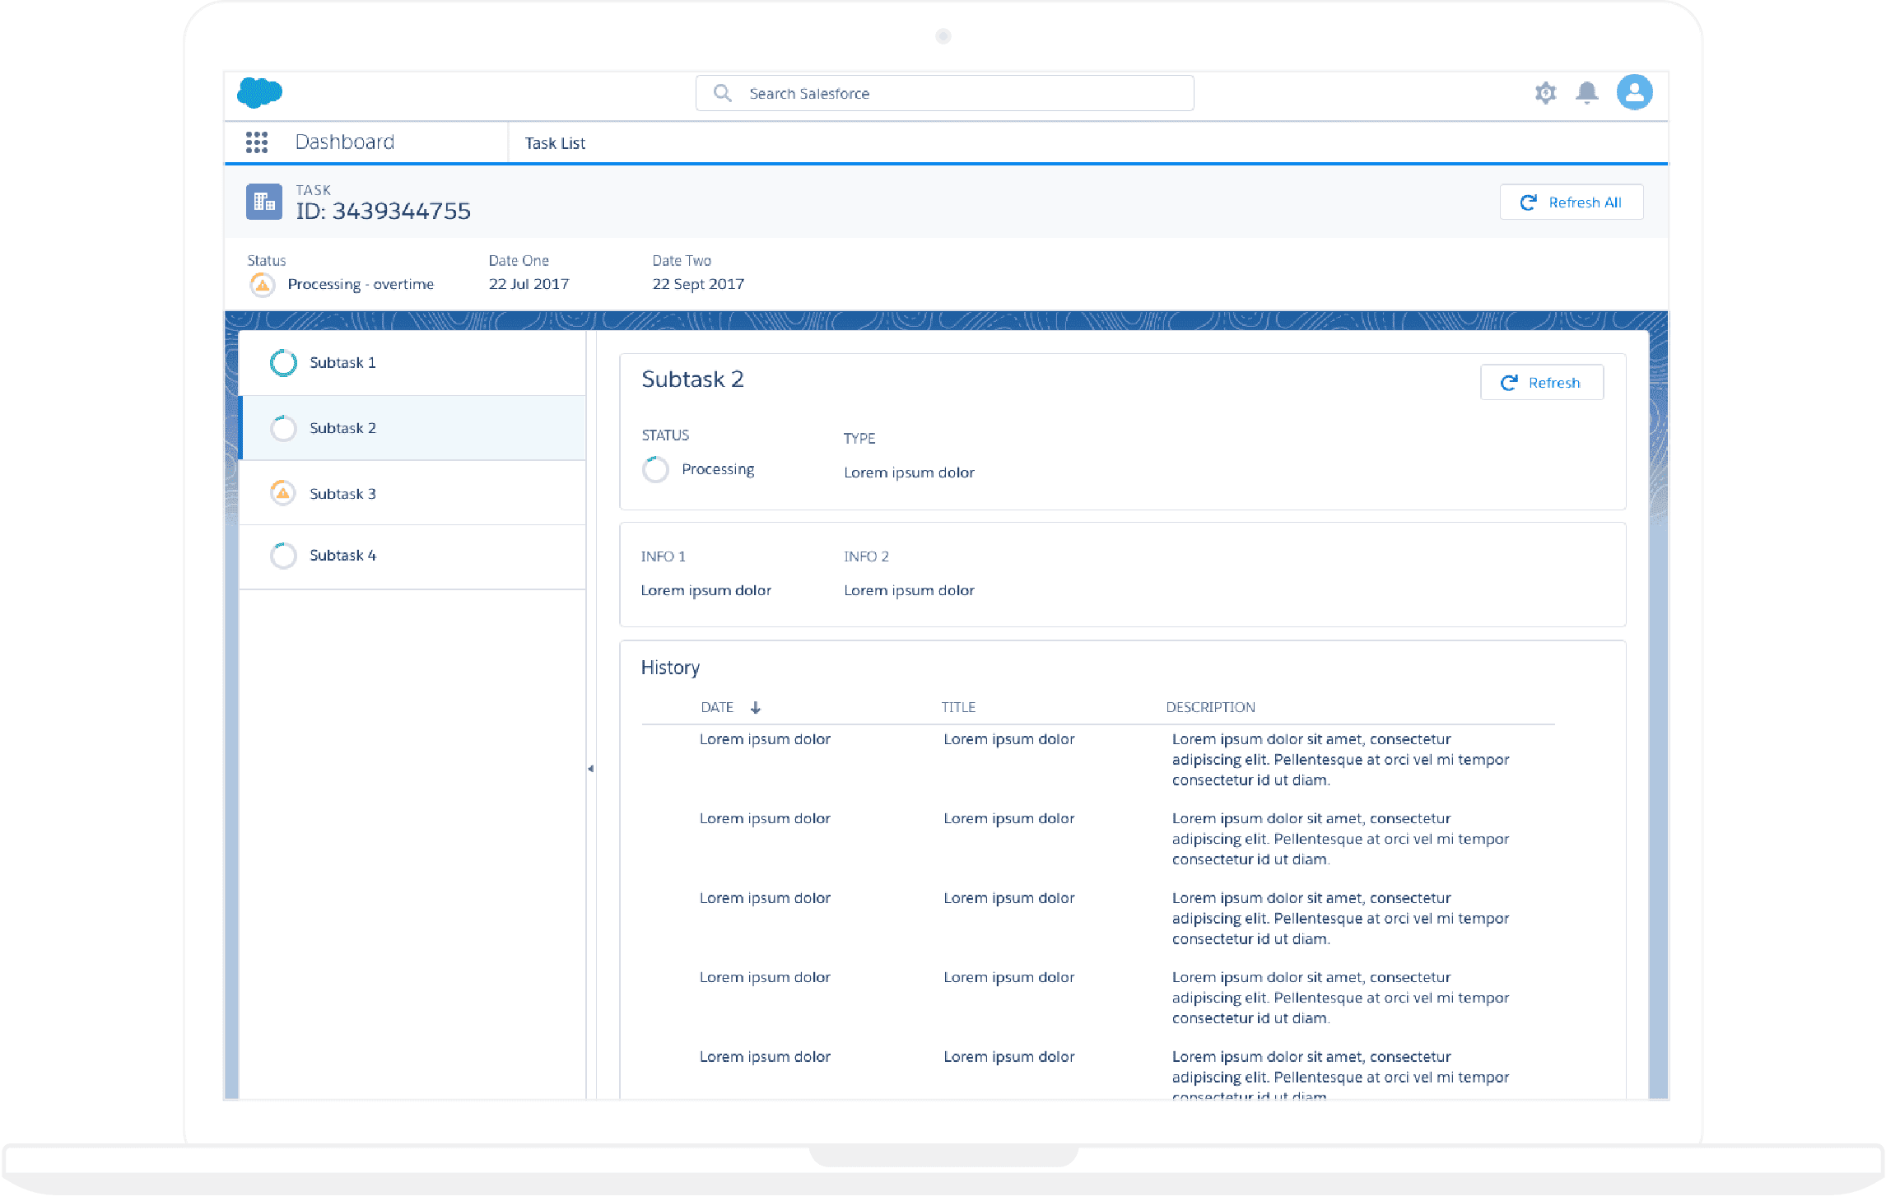Screen dimensions: 1886x1201
Task: Click the overtime warning status icon
Action: pos(262,285)
